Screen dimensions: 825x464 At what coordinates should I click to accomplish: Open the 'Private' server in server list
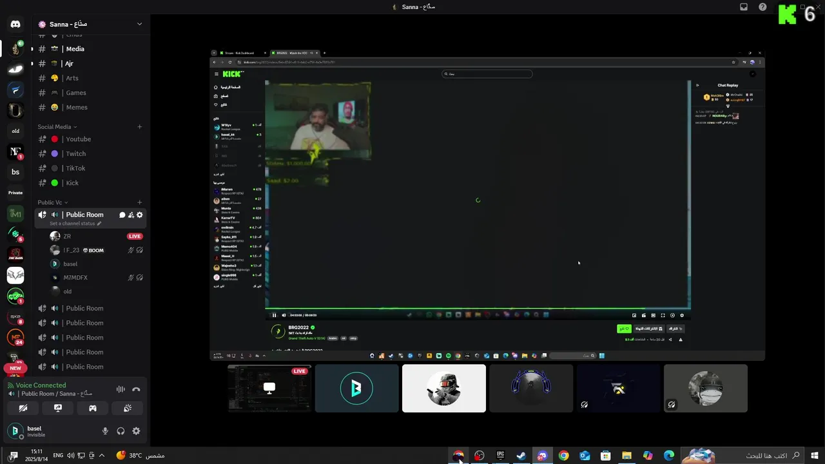(15, 193)
